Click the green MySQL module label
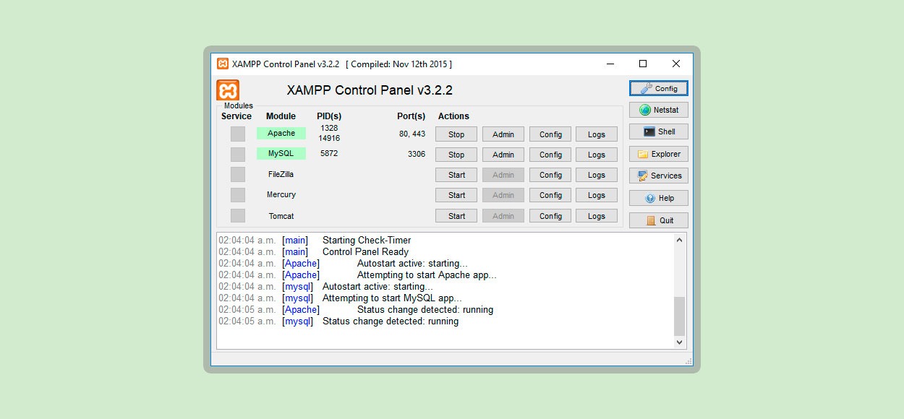 [281, 154]
